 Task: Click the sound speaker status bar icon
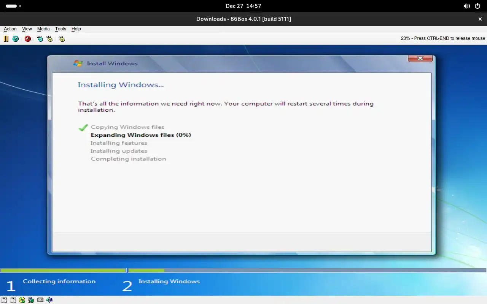(x=49, y=300)
